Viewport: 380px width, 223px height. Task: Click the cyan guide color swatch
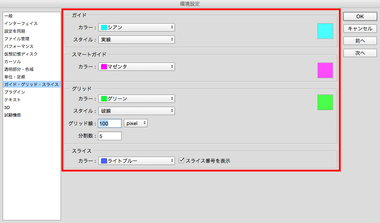(x=325, y=31)
